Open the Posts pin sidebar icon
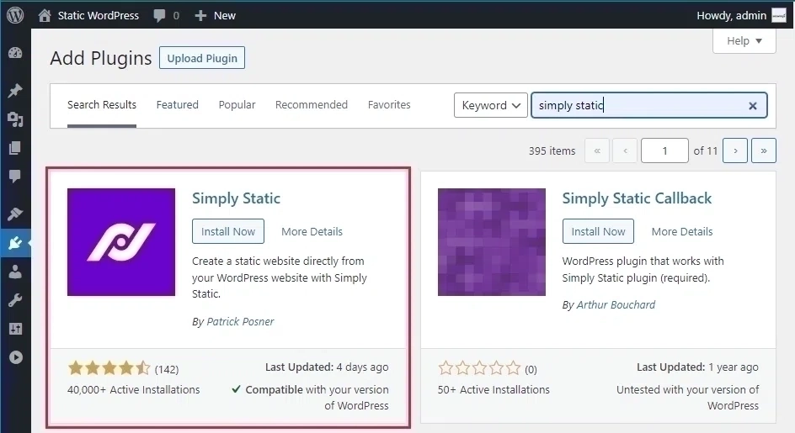The width and height of the screenshot is (795, 433). click(x=15, y=91)
